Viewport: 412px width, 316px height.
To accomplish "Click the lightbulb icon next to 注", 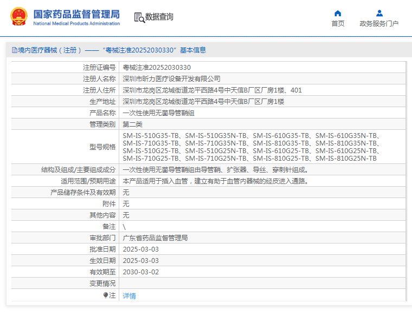I will (x=106, y=295).
